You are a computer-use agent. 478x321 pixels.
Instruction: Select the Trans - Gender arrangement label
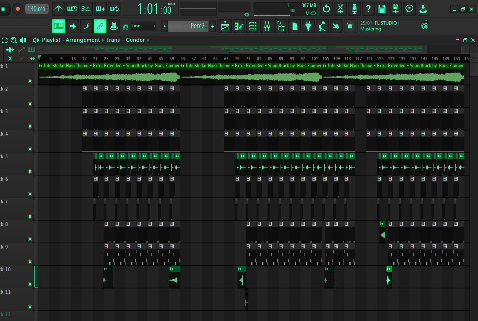tap(126, 40)
